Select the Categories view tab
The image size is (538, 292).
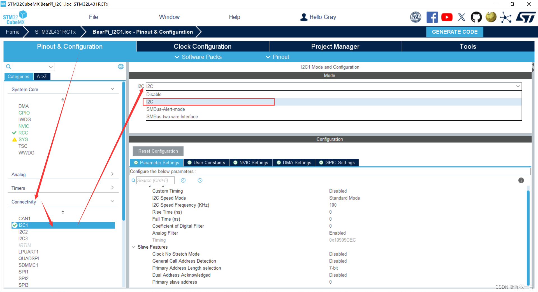tap(18, 76)
